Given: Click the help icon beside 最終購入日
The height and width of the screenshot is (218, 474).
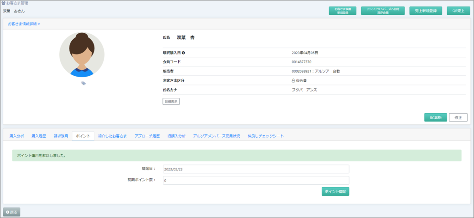Looking at the screenshot, I should tap(183, 53).
